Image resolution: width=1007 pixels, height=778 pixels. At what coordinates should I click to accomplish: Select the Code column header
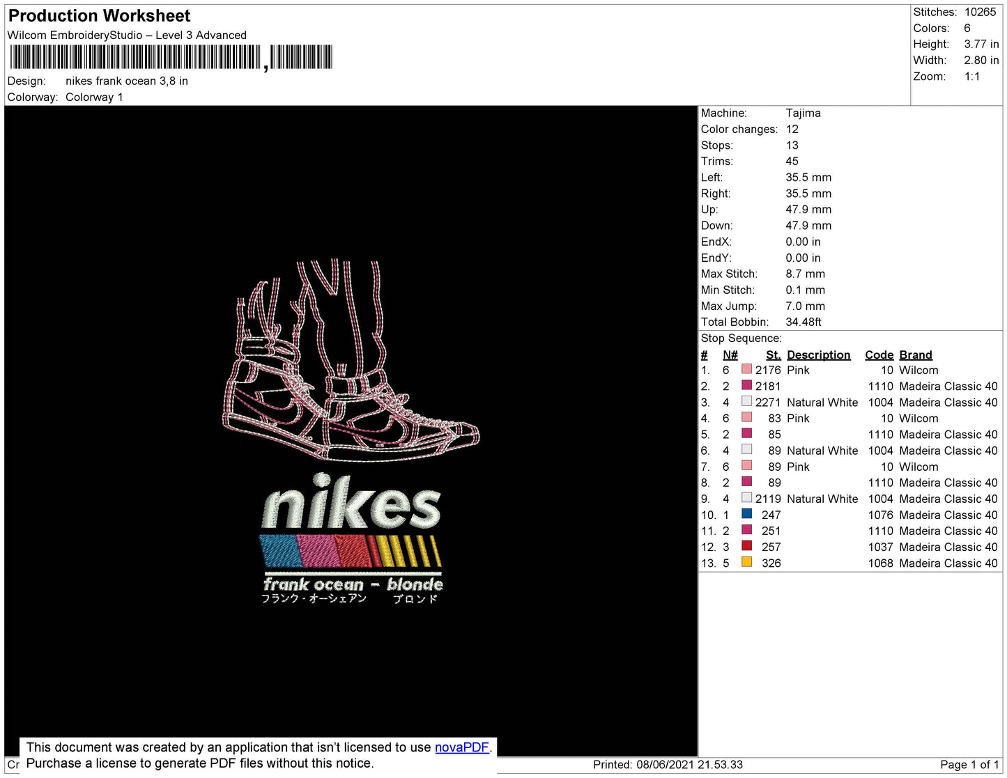[x=878, y=355]
